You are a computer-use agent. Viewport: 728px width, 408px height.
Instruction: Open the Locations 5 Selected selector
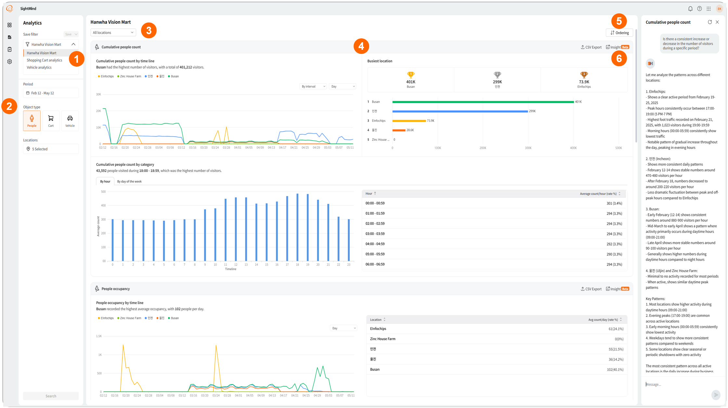[x=51, y=149]
